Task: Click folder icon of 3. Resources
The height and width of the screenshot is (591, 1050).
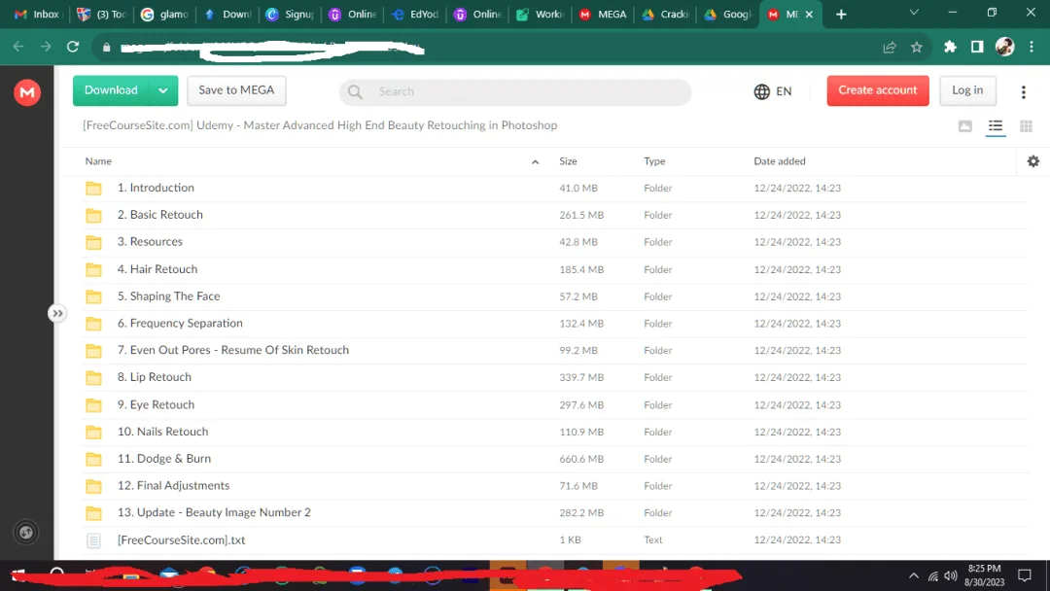Action: [93, 242]
